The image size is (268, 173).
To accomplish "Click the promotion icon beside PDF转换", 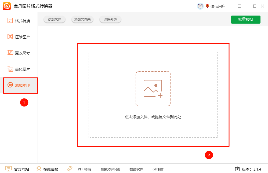I will tap(70, 169).
